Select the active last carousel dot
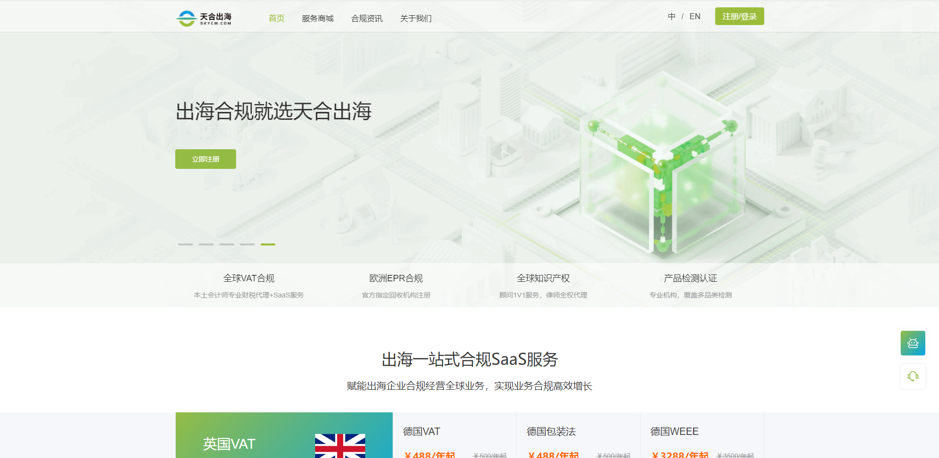The height and width of the screenshot is (458, 939). pyautogui.click(x=268, y=244)
